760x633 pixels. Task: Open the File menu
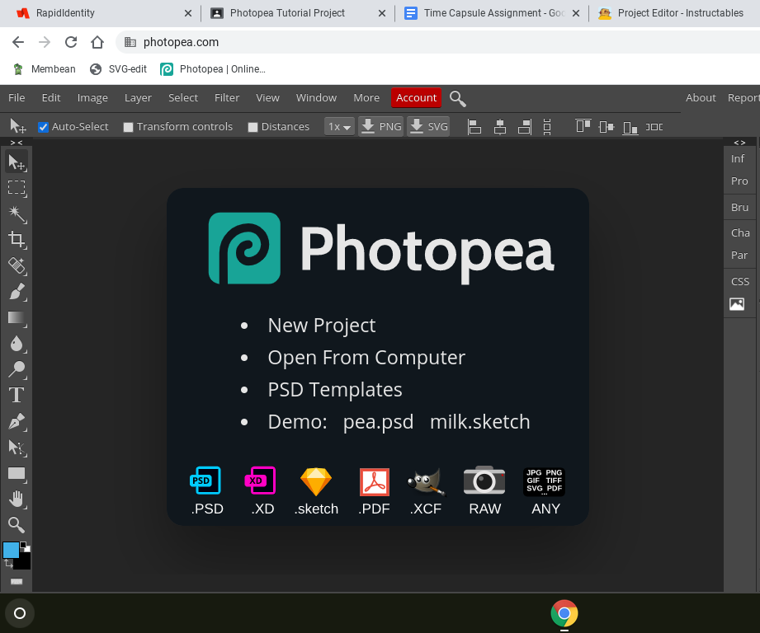tap(17, 98)
